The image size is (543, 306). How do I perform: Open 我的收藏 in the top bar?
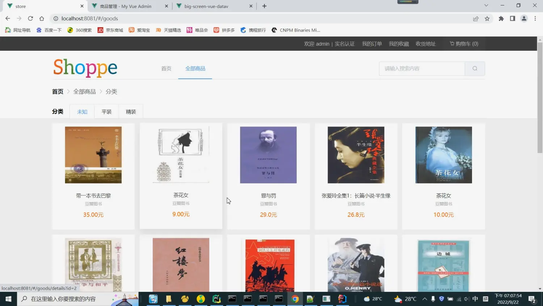399,44
